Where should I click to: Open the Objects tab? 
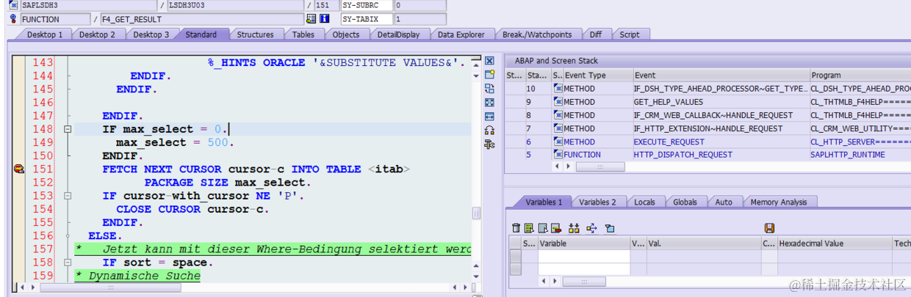pyautogui.click(x=346, y=34)
